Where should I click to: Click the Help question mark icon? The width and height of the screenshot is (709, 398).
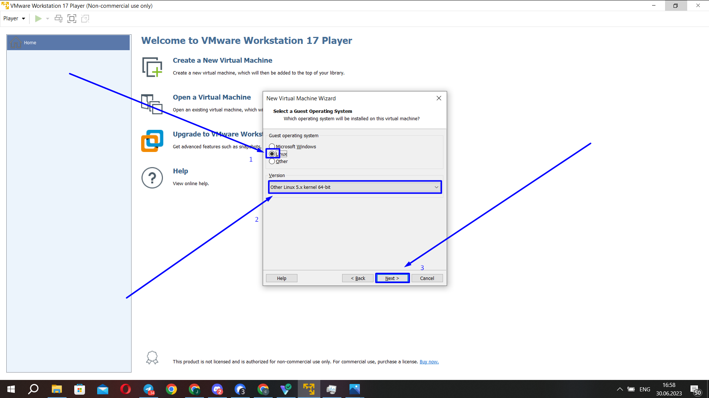point(152,178)
